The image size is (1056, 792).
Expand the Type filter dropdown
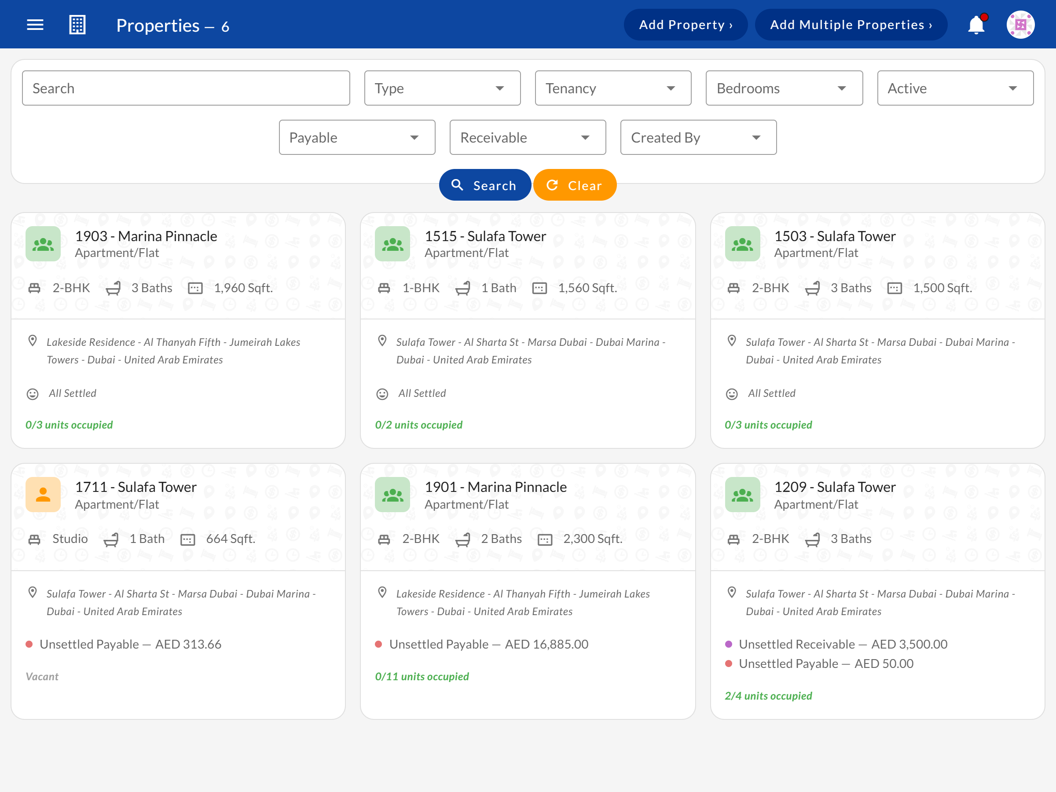point(442,88)
